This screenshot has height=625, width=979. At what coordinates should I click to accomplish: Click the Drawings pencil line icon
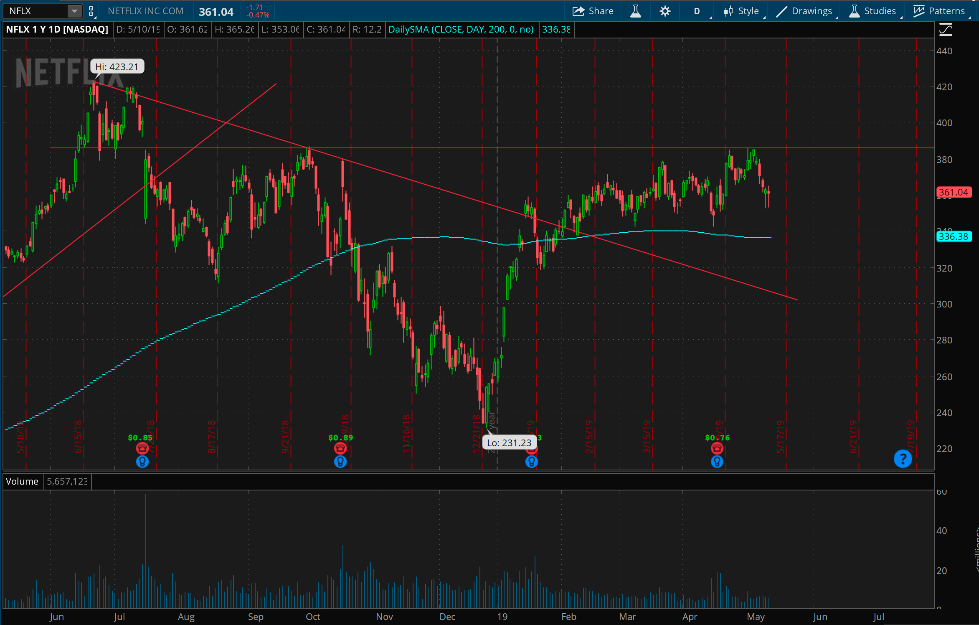[x=781, y=11]
